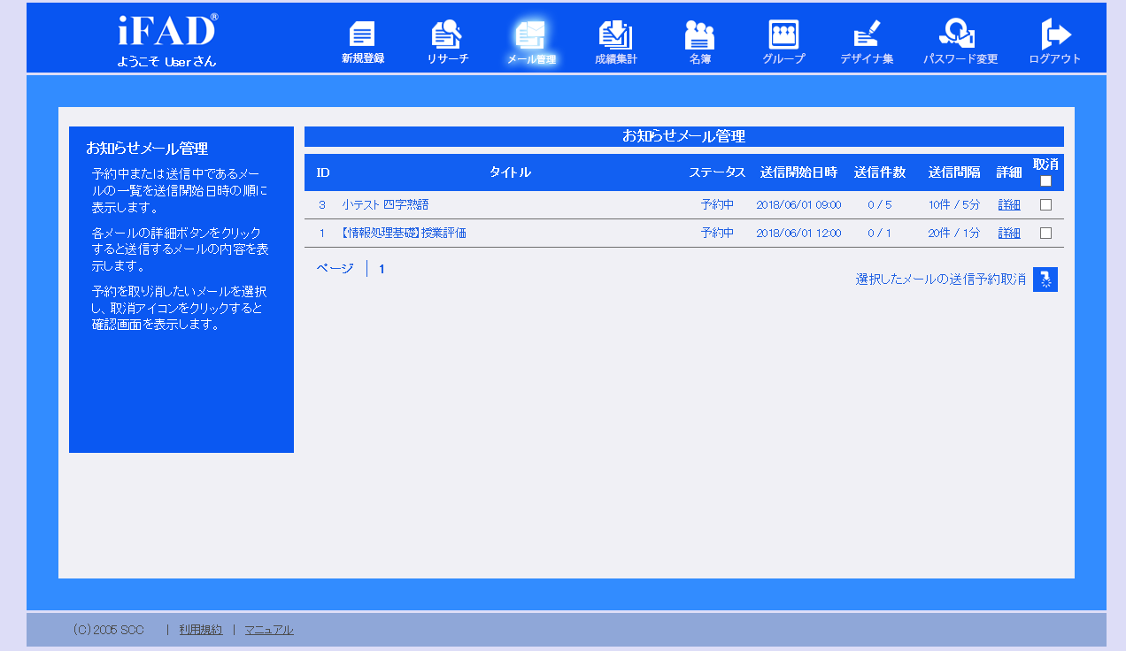Check the 取消 box for 小テスト 四字熟語
The width and height of the screenshot is (1126, 651).
(1045, 204)
